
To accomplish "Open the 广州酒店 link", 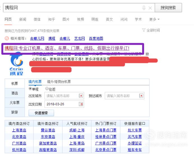I will pos(19,143).
